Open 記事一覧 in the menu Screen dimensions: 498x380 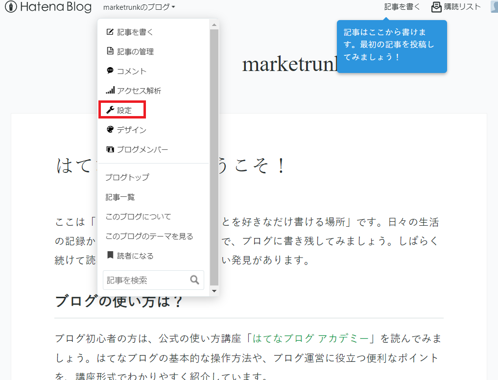pyautogui.click(x=120, y=197)
